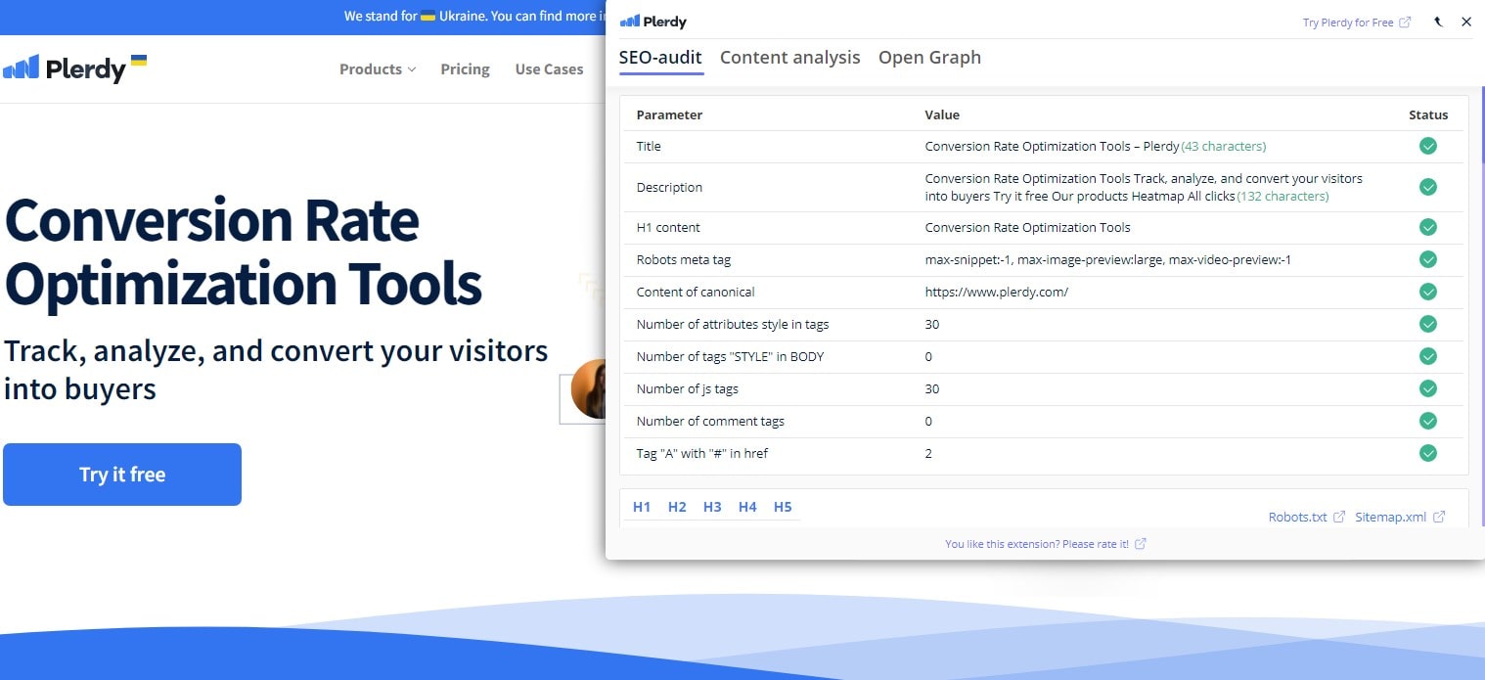Click value 2 in the Tag "A" row
1485x680 pixels.
pyautogui.click(x=929, y=453)
